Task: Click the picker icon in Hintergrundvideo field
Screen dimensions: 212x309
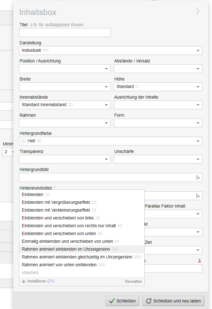Action: [x=198, y=196]
